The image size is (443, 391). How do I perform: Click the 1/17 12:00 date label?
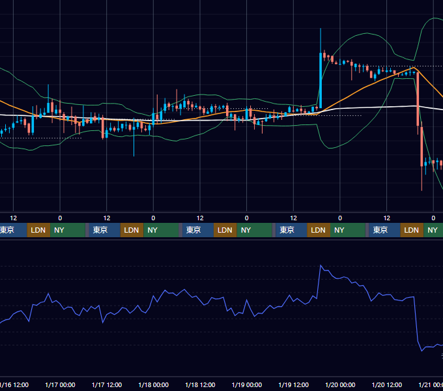coord(107,384)
